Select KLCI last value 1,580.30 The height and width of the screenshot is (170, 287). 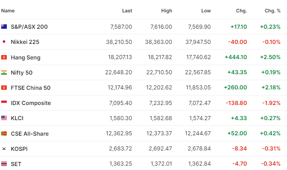[x=121, y=118]
